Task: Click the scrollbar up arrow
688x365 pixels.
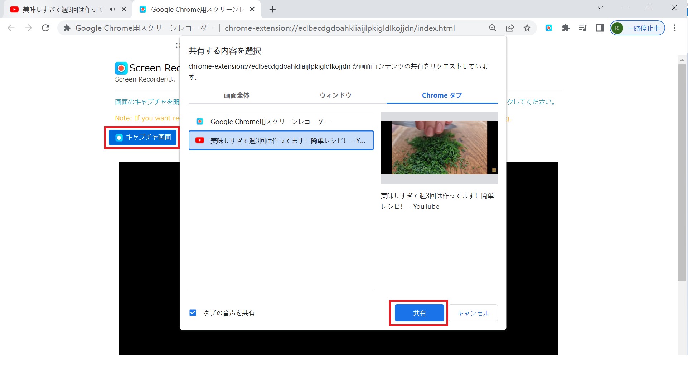Action: (x=682, y=60)
